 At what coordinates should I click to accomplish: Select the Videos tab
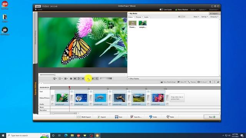[x=130, y=17]
